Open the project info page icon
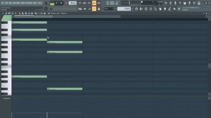211x118 pixels. click(160, 9)
